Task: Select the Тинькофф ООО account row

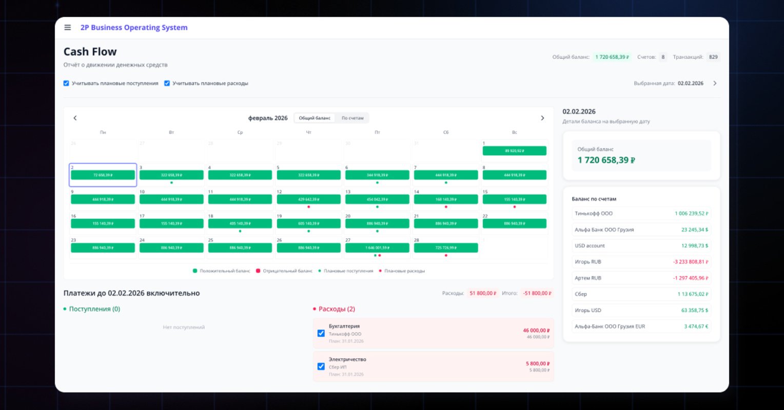Action: coord(641,214)
